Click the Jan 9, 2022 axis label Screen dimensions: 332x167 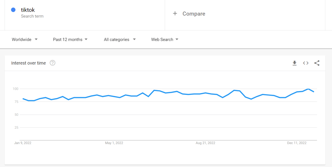point(23,143)
